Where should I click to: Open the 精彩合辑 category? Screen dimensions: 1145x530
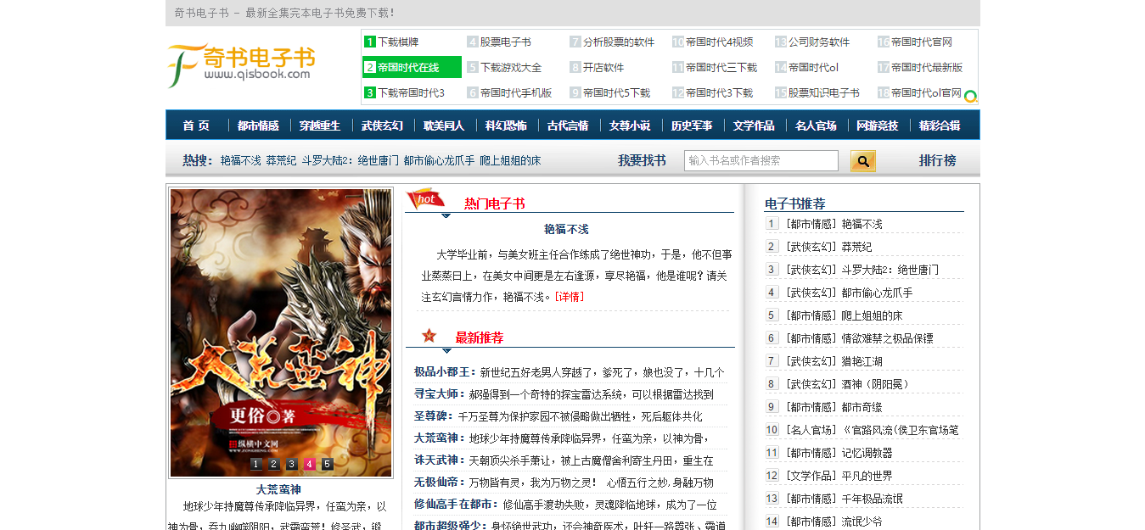click(x=940, y=126)
